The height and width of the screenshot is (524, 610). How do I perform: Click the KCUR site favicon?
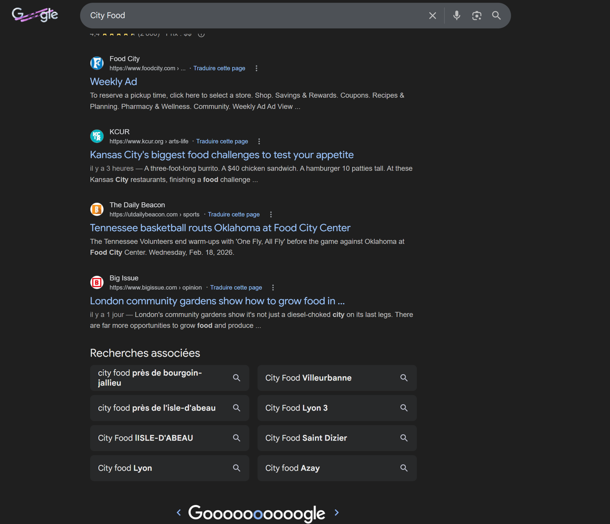97,136
